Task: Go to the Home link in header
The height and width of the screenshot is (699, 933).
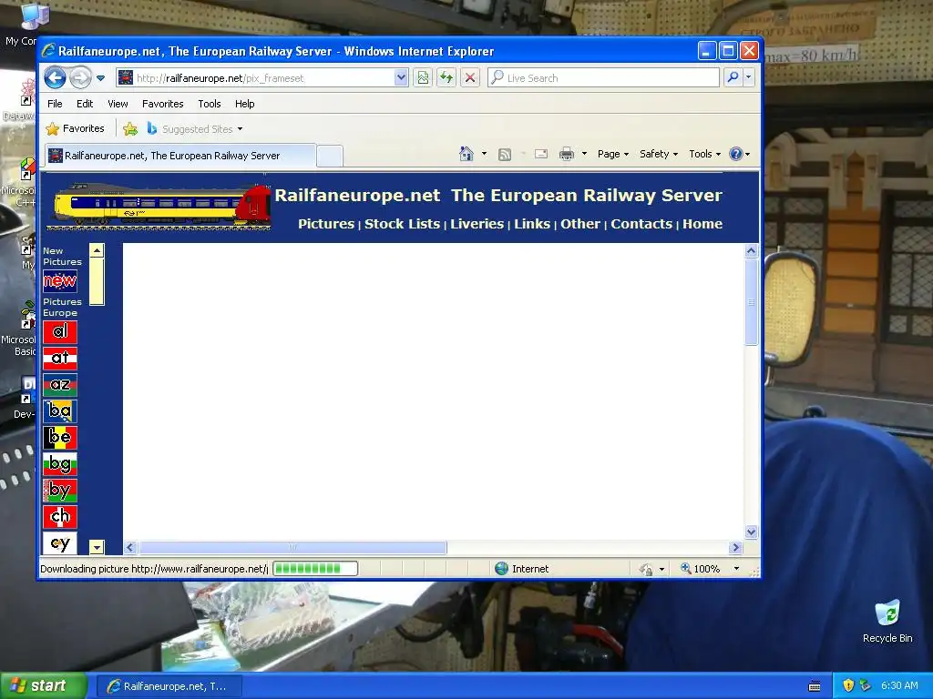Action: pyautogui.click(x=702, y=224)
